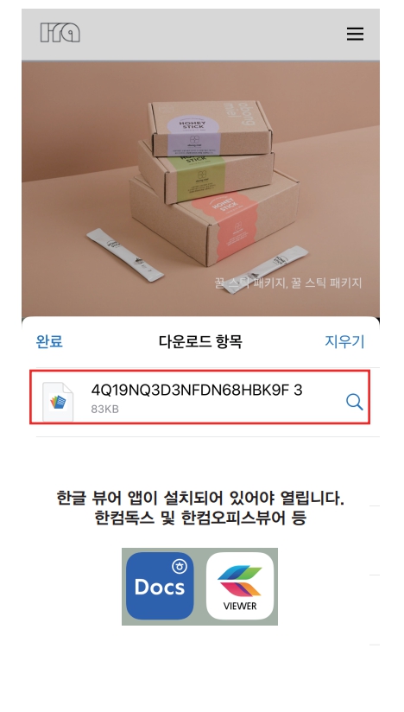
Task: Click the right honey stick packet
Action: (x=266, y=270)
